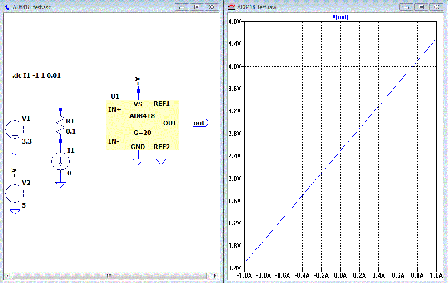The height and width of the screenshot is (283, 448).
Task: Click the V1 value 3.3
Action: point(27,141)
